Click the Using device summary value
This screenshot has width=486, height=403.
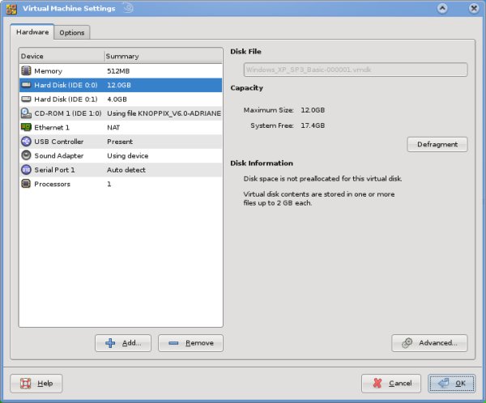(128, 155)
